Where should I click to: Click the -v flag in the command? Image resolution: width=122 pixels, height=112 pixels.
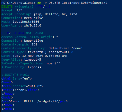45,3
